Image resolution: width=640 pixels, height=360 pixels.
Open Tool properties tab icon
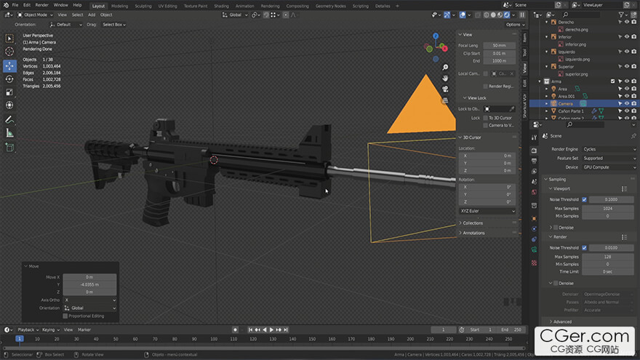click(534, 138)
